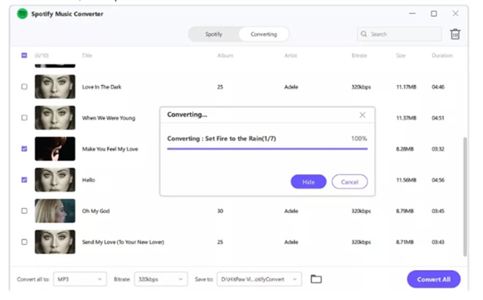483x300 pixels.
Task: Switch to the Spotify tab
Action: coord(213,34)
